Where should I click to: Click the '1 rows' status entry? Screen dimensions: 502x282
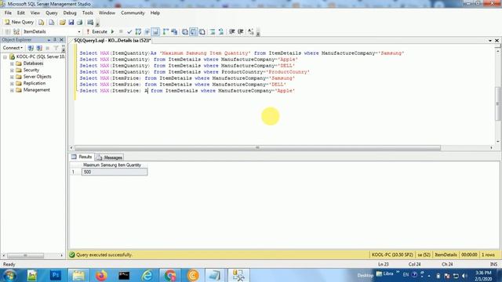click(488, 255)
